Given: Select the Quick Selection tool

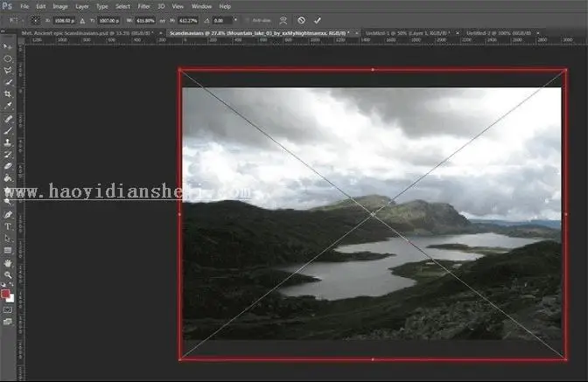Looking at the screenshot, I should 8,82.
